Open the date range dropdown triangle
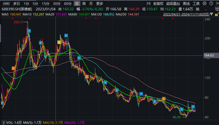Image resolution: width=219 pixels, height=125 pixels. click(x=211, y=14)
